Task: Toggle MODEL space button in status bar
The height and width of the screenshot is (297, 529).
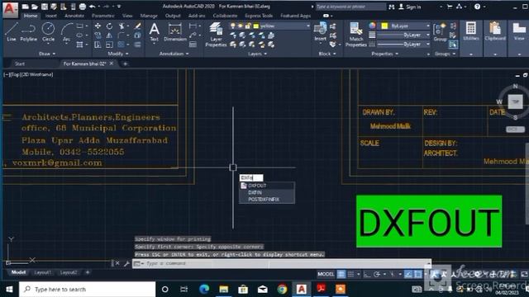Action: click(326, 274)
